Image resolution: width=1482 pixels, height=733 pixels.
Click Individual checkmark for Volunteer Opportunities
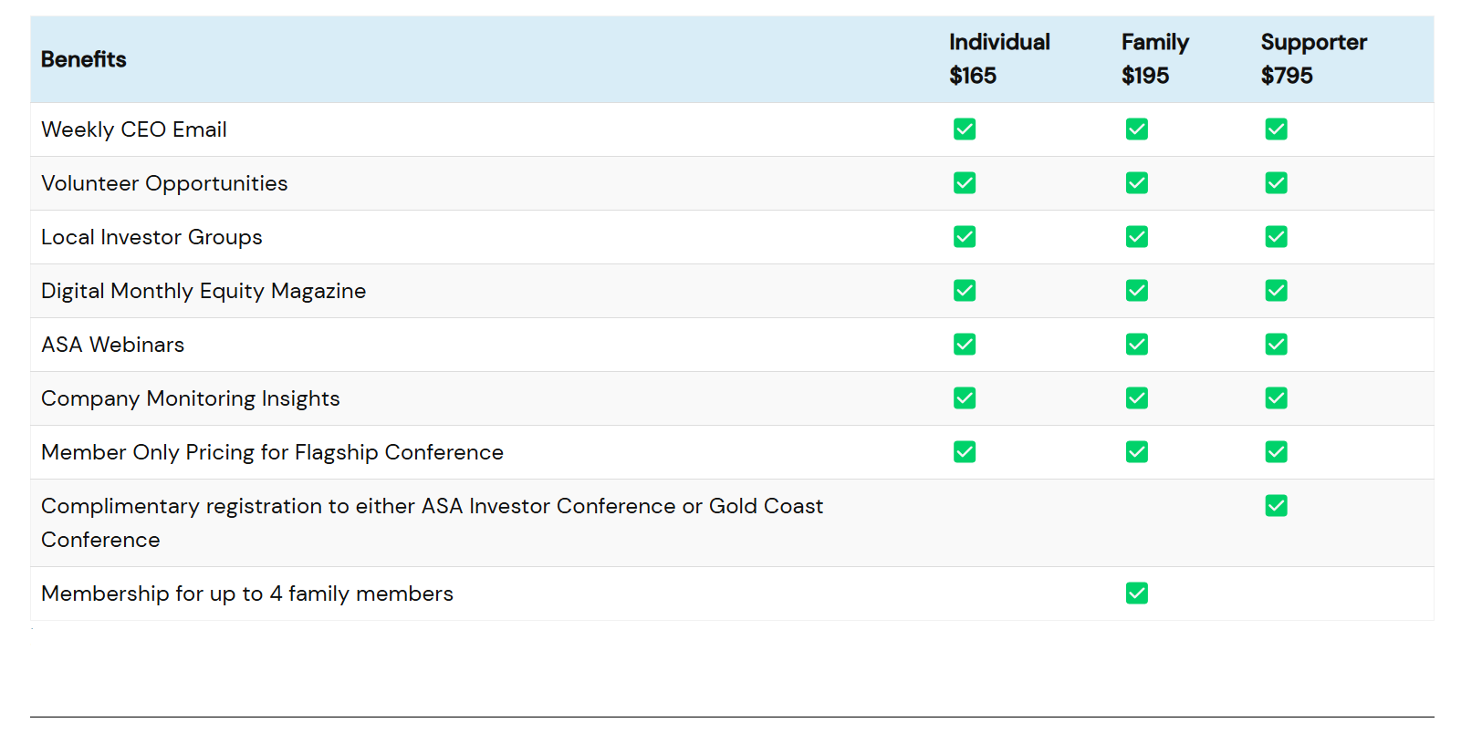pos(964,183)
